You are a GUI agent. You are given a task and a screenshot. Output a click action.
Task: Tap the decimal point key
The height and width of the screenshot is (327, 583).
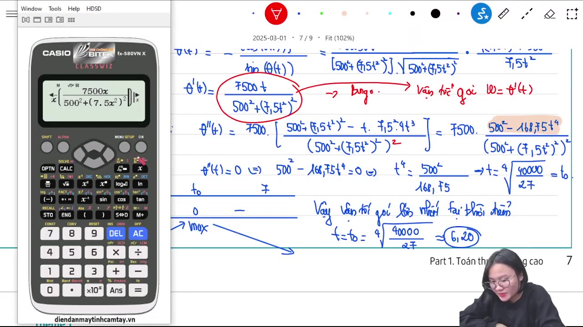pos(72,290)
